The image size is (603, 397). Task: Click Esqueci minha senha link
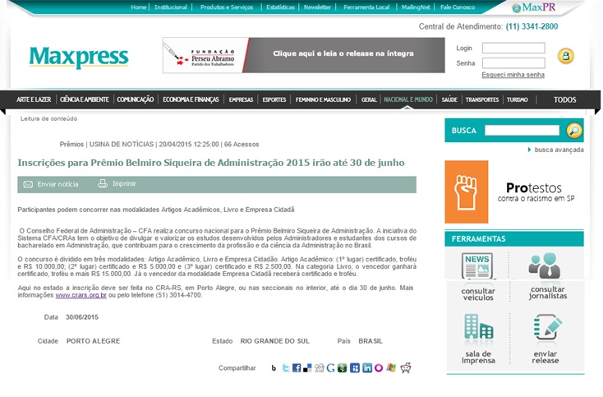click(513, 75)
